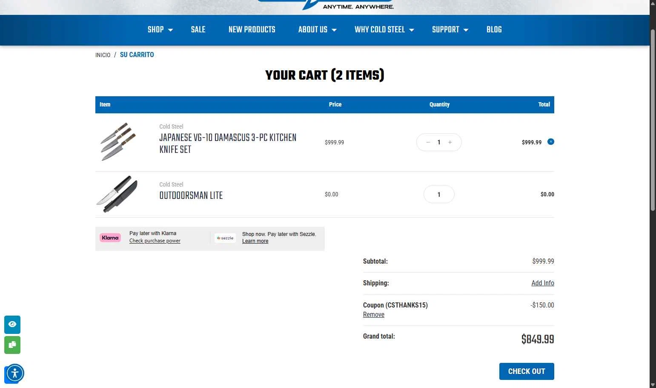
Task: Open the Why Cold Steel menu
Action: (x=380, y=29)
